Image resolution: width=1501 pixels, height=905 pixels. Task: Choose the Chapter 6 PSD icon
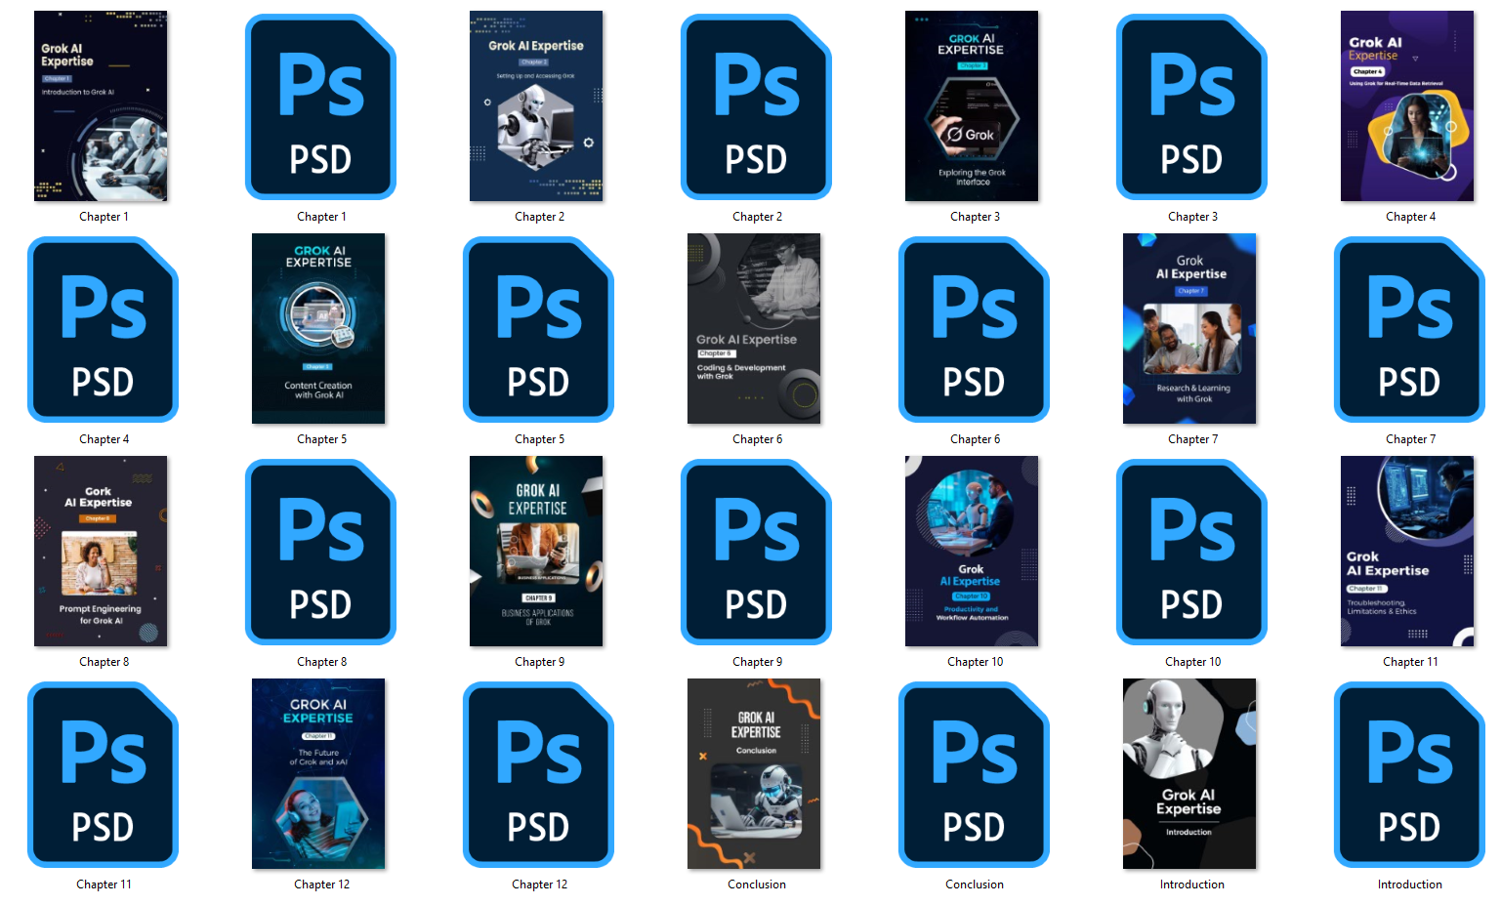point(974,329)
